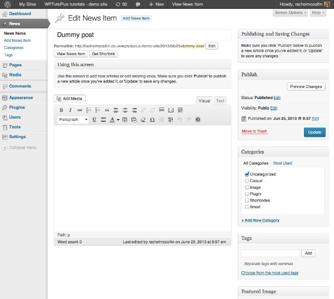
Task: Open the Howdy, rachelmccollin account menu
Action: [x=304, y=4]
